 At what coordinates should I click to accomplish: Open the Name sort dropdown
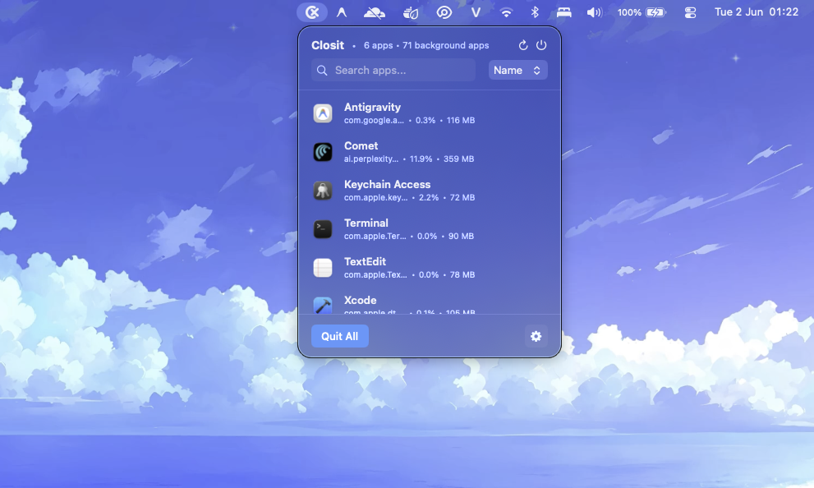(x=517, y=70)
